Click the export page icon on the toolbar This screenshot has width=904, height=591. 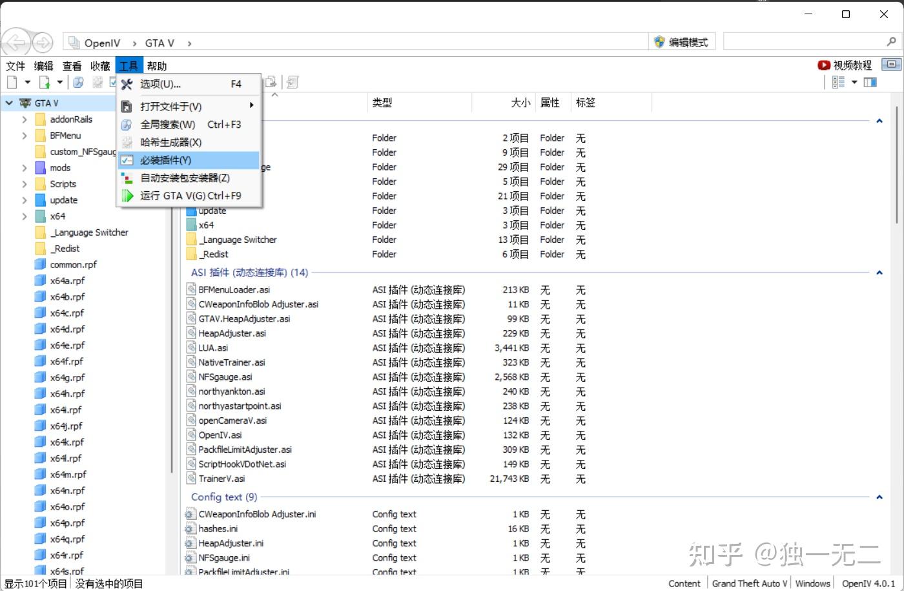[x=271, y=81]
